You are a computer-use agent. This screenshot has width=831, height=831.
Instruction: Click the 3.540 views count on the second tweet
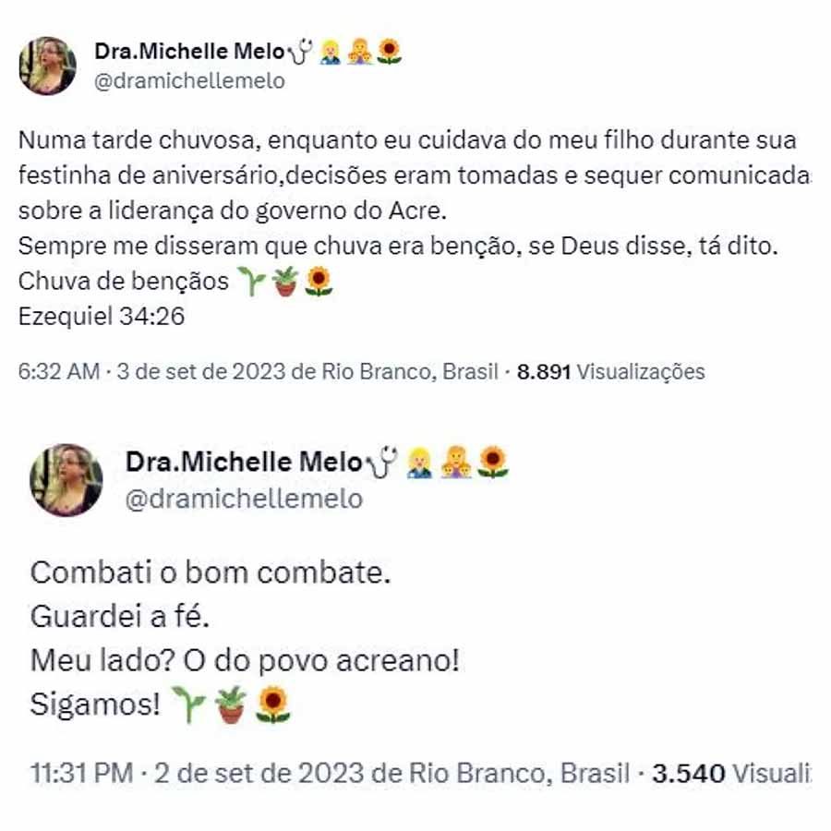pos(731,773)
